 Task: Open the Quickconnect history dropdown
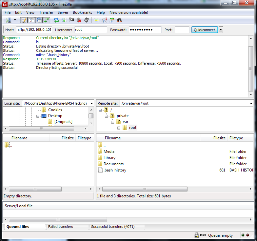221,30
